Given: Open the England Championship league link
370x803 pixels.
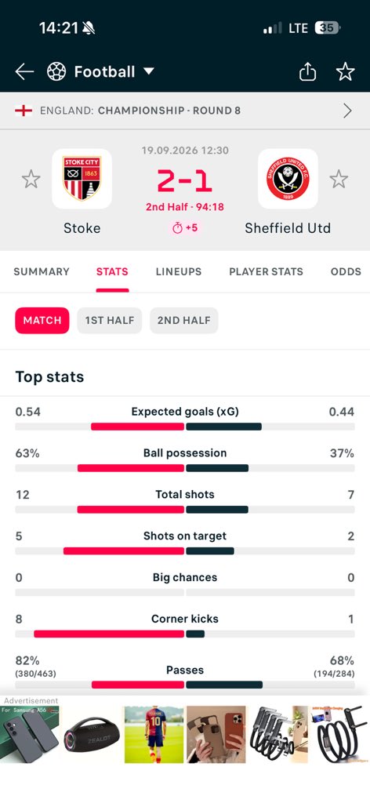Looking at the screenshot, I should [140, 111].
